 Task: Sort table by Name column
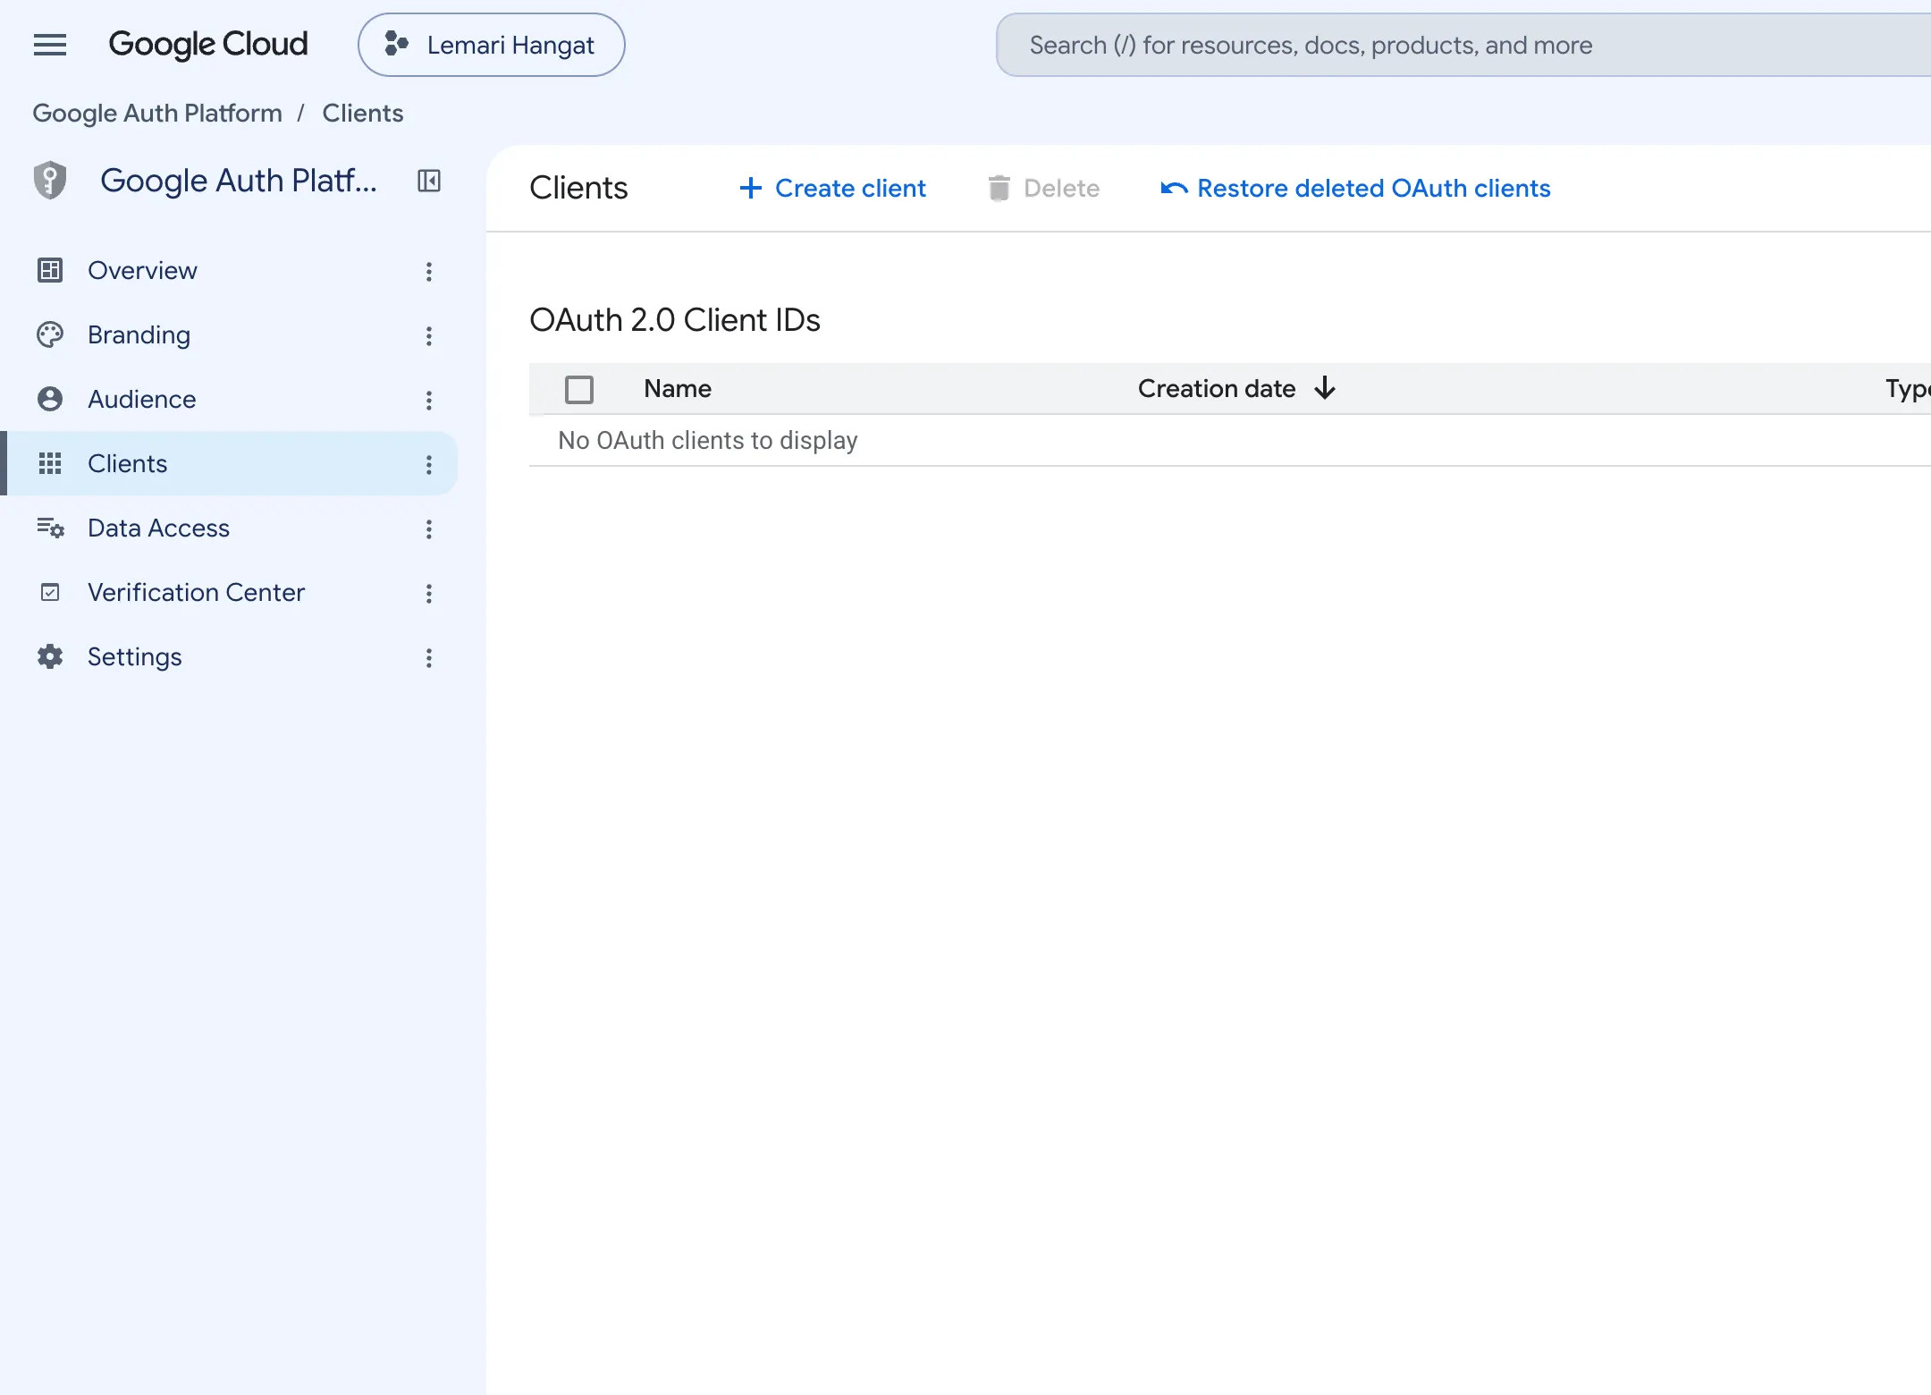678,389
